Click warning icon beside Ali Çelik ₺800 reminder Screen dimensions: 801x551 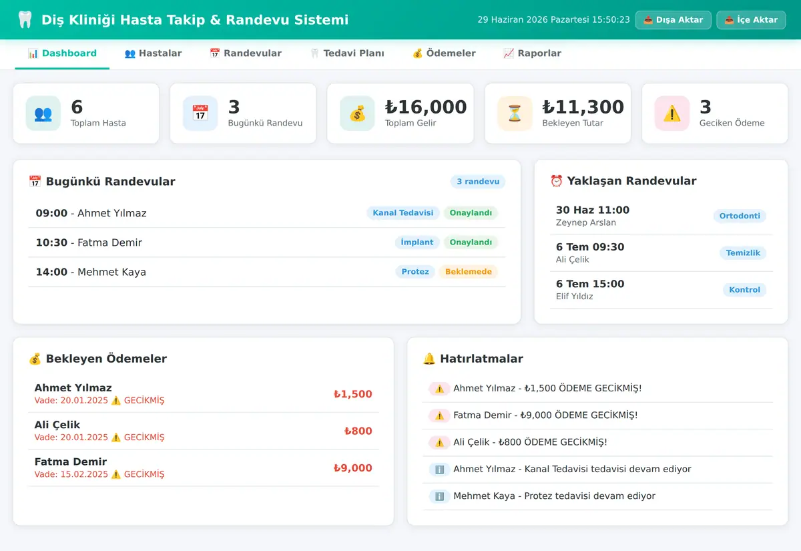[x=439, y=442]
